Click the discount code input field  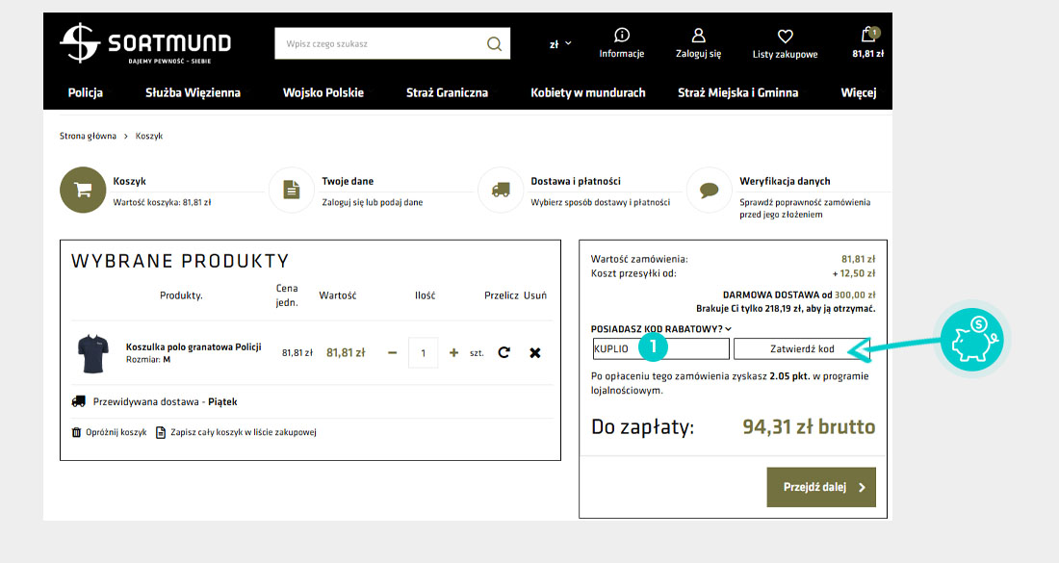(x=660, y=348)
